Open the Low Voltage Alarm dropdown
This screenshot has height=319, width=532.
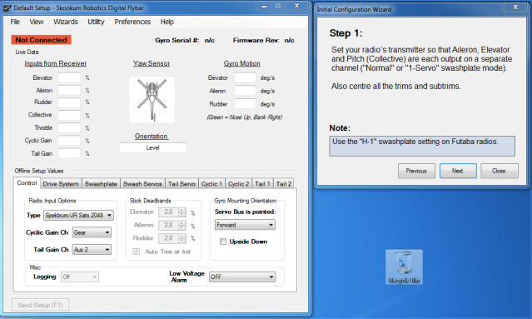242,277
